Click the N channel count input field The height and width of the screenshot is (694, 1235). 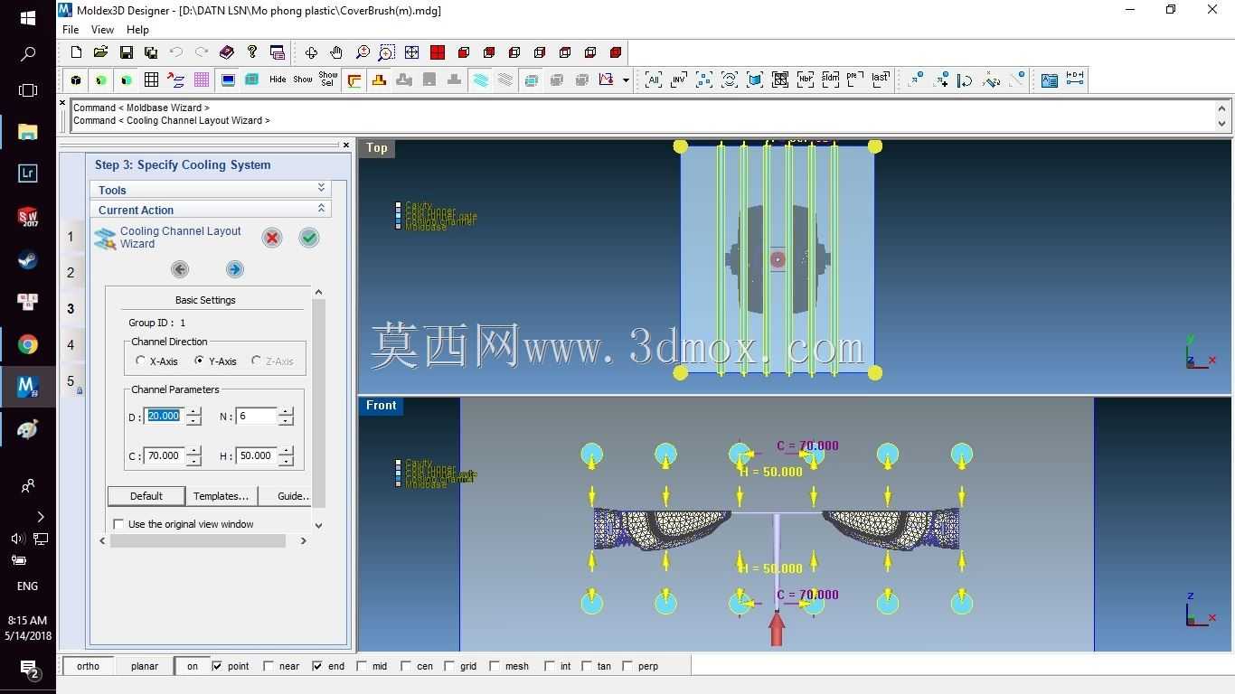click(257, 416)
